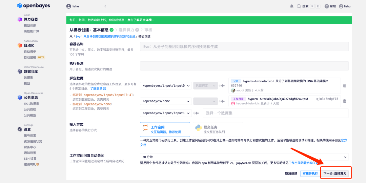Click the 算力容器 sidebar icon
This screenshot has width=366, height=183.
click(x=20, y=19)
